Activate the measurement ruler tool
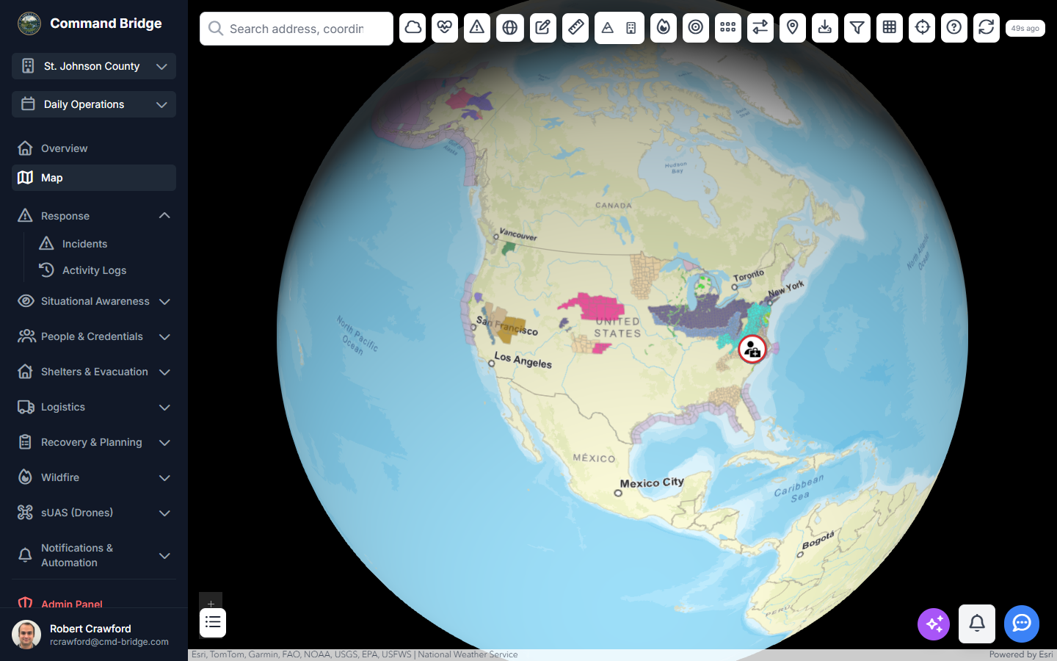 (575, 27)
